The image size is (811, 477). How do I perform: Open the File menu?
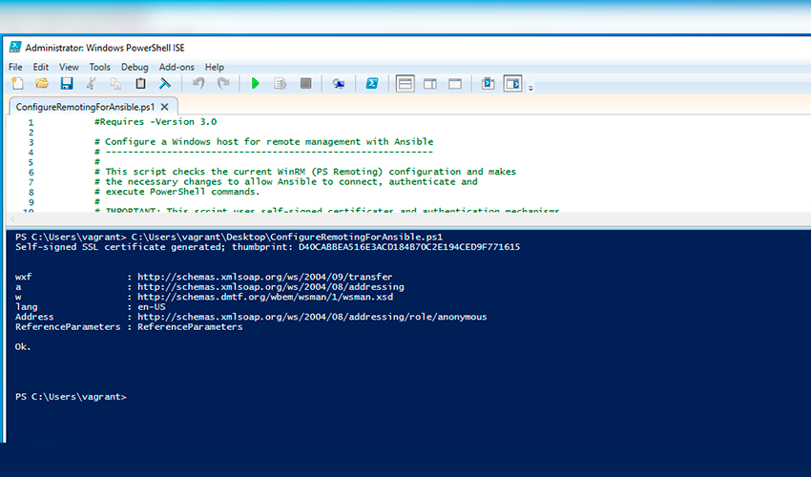click(15, 67)
